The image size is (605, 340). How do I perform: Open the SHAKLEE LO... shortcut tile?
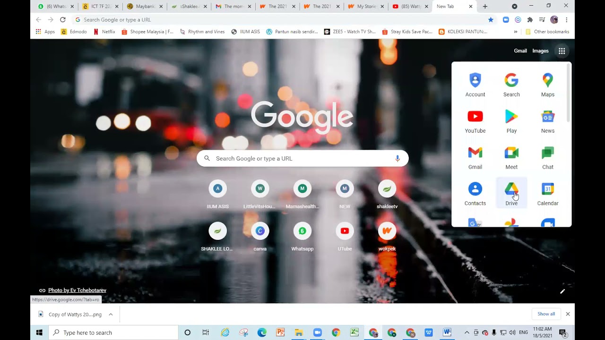tap(218, 236)
